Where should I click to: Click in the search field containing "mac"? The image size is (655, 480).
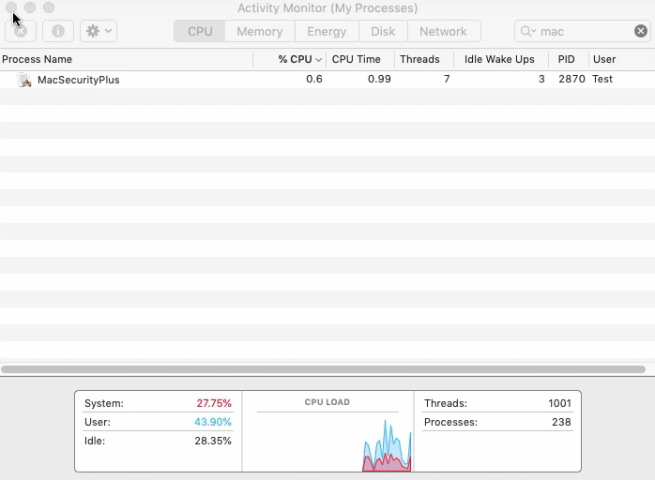point(582,31)
